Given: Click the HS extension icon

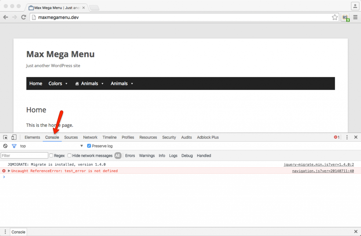Looking at the screenshot, I should tap(345, 17).
